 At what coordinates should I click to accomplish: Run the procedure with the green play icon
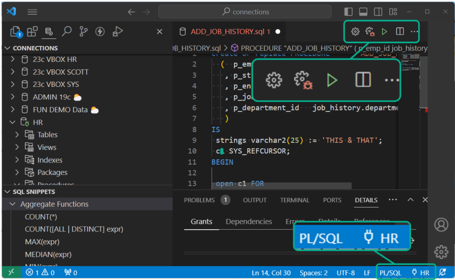(x=384, y=32)
